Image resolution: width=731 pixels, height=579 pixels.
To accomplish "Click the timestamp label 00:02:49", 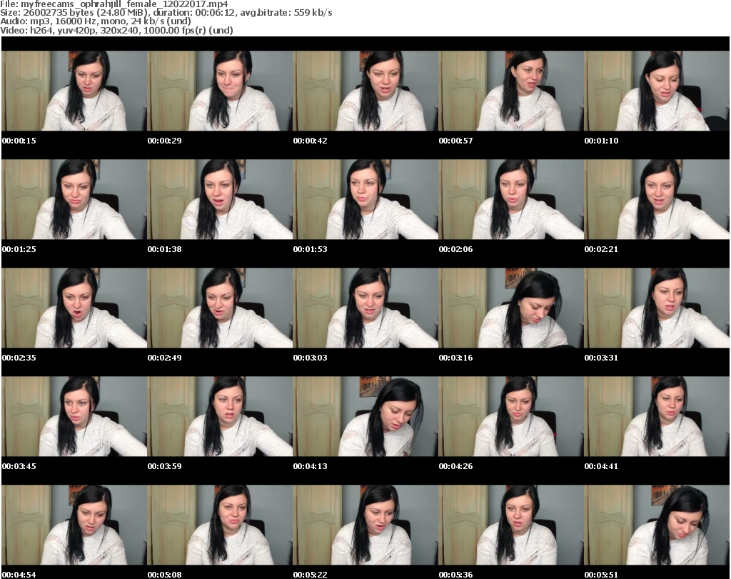I will click(165, 358).
